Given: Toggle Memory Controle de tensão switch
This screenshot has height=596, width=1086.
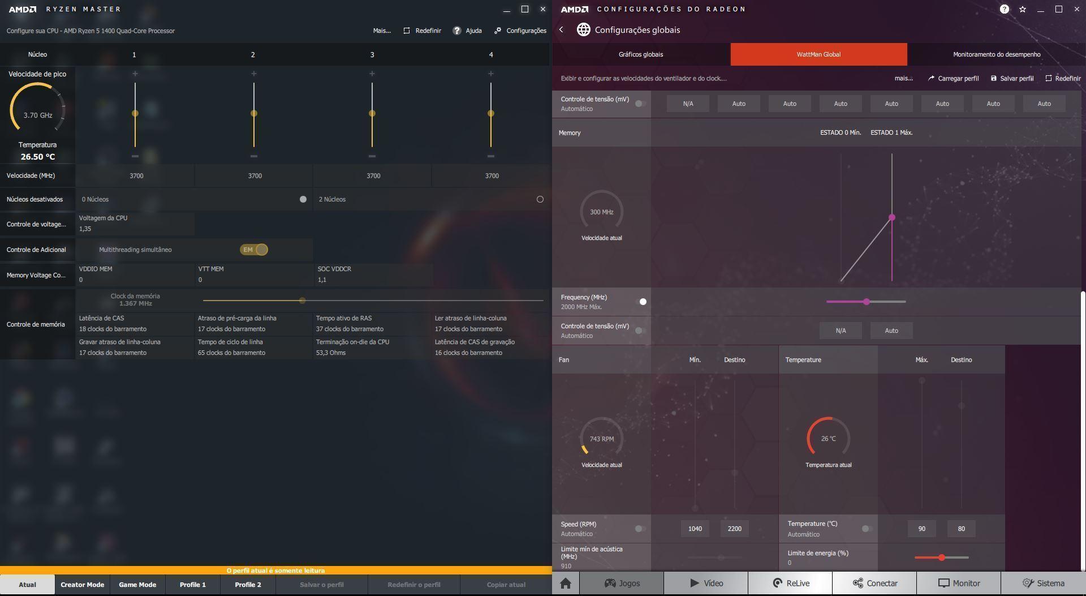Looking at the screenshot, I should (x=640, y=331).
